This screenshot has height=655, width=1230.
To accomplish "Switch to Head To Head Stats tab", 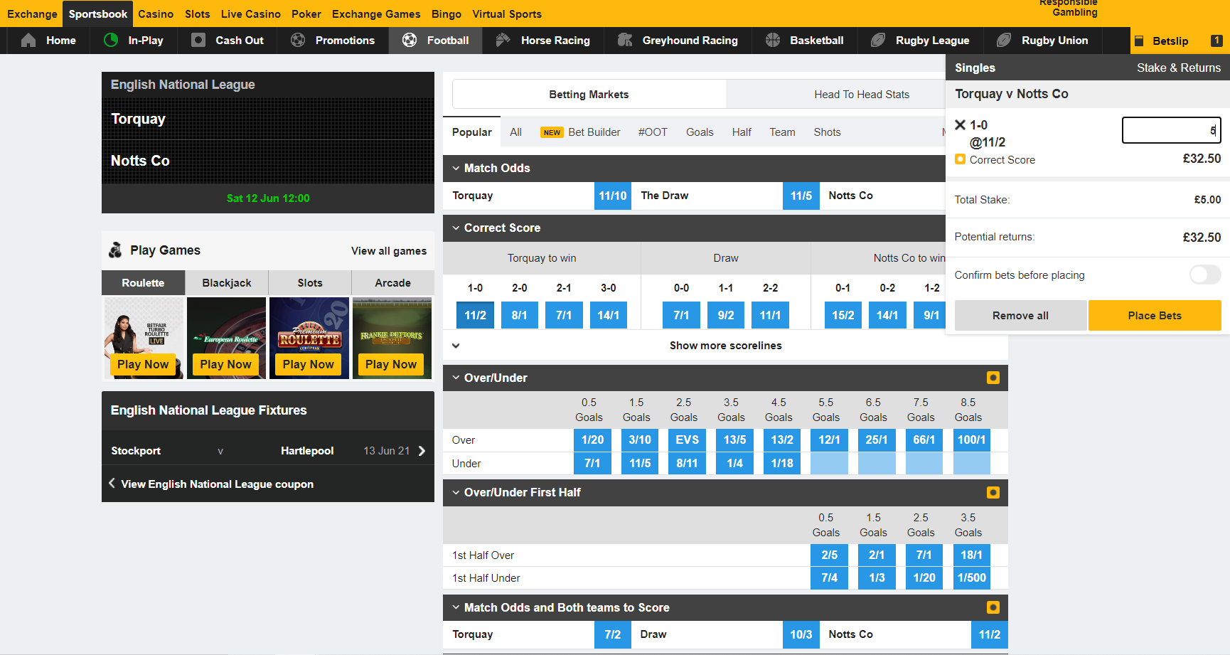I will (x=861, y=94).
